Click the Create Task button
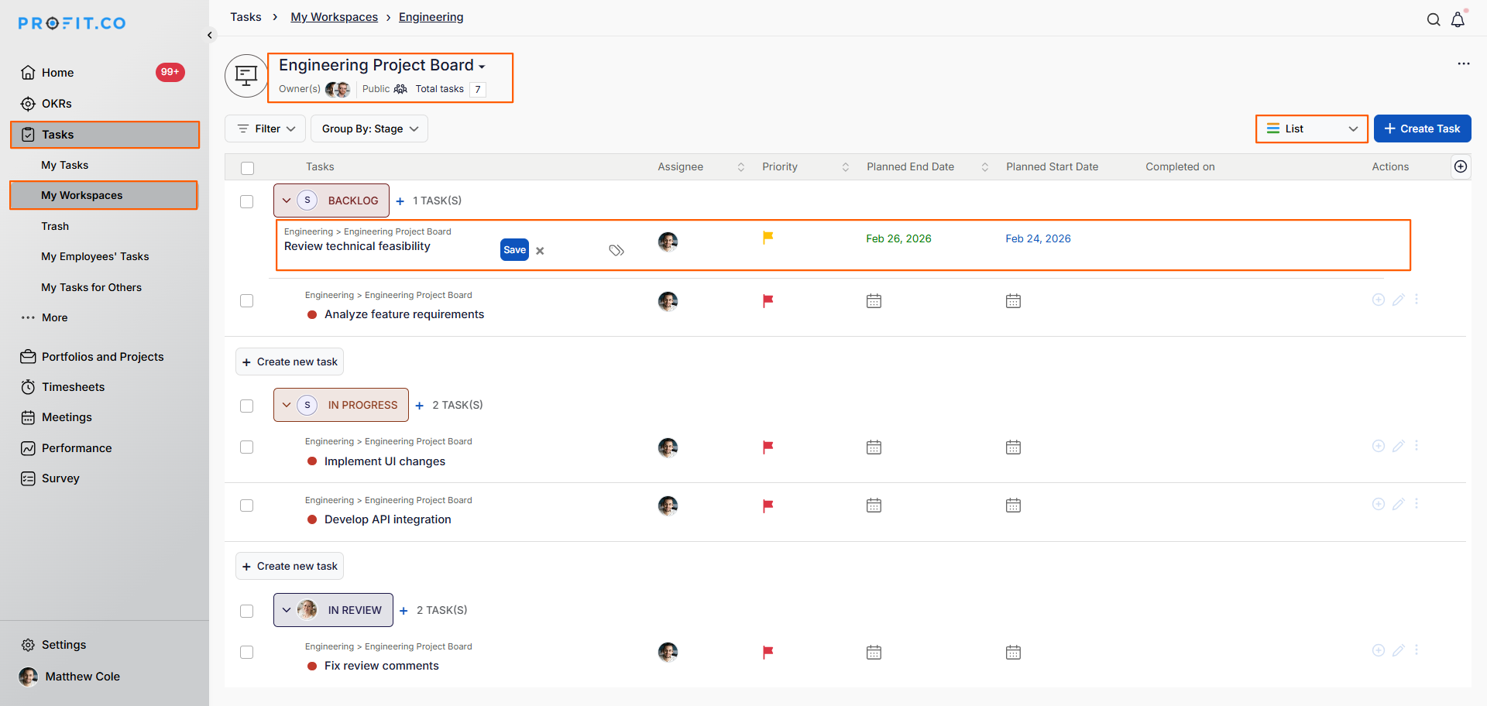Screen dimensions: 1487x706 coord(1422,129)
